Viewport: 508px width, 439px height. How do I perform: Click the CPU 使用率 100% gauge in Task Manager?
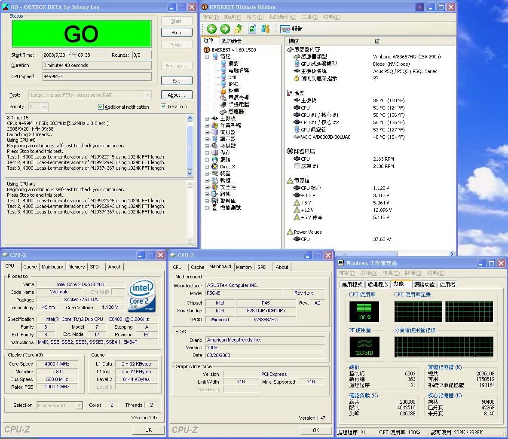coord(364,311)
